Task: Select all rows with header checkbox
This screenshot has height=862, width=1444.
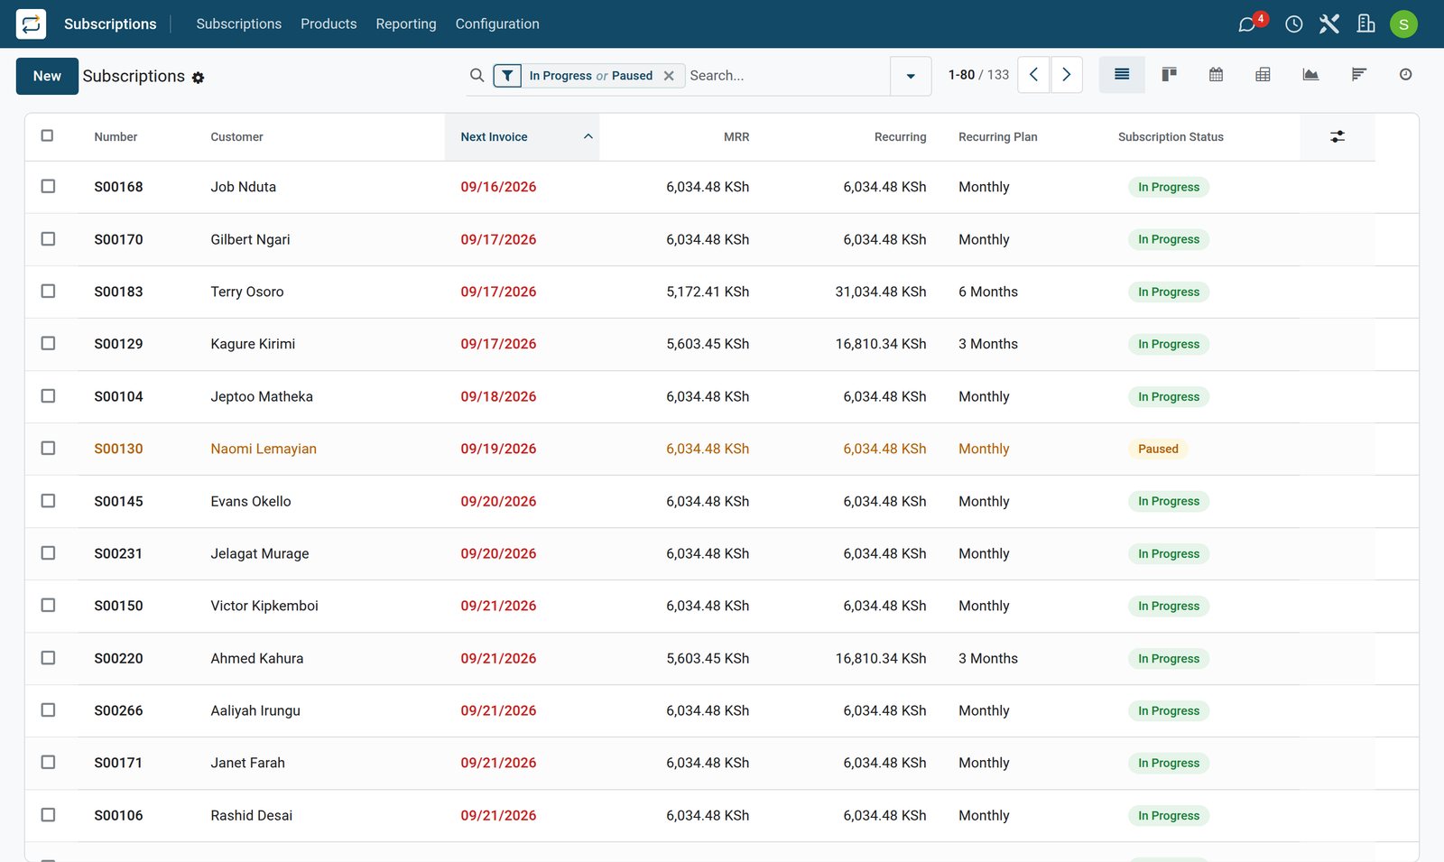Action: click(48, 136)
